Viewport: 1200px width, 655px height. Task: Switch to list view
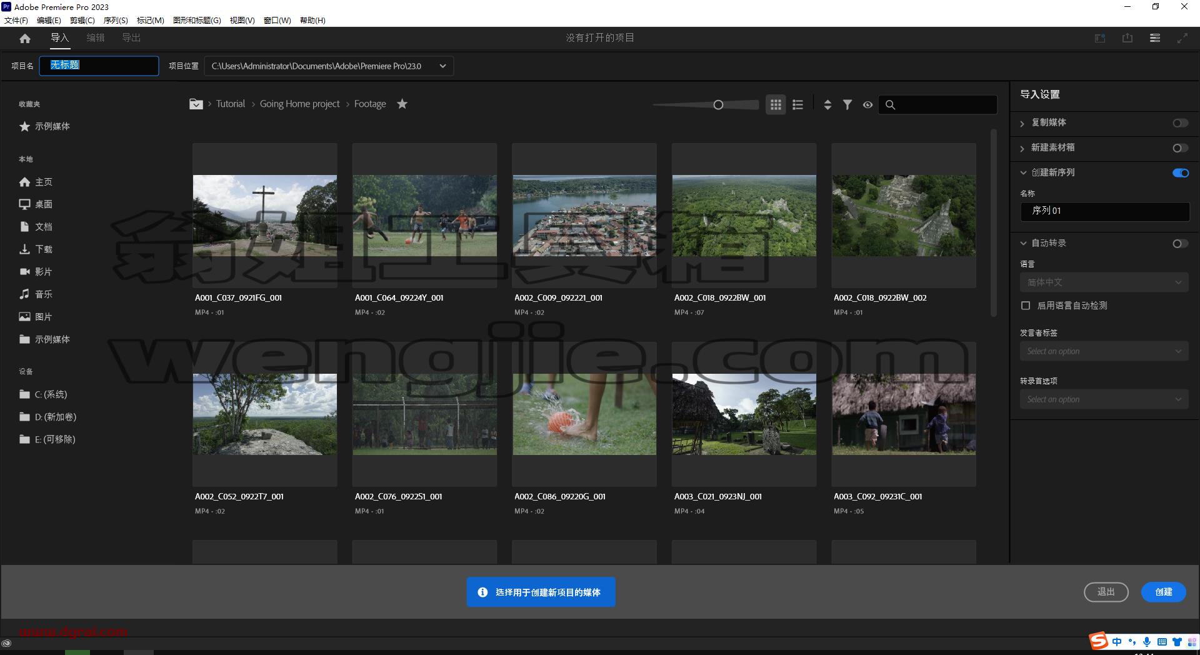point(797,104)
